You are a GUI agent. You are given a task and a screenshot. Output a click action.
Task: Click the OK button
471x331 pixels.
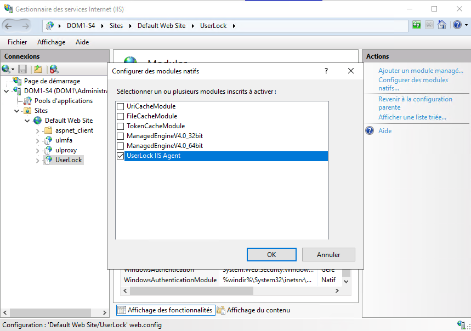pyautogui.click(x=271, y=254)
